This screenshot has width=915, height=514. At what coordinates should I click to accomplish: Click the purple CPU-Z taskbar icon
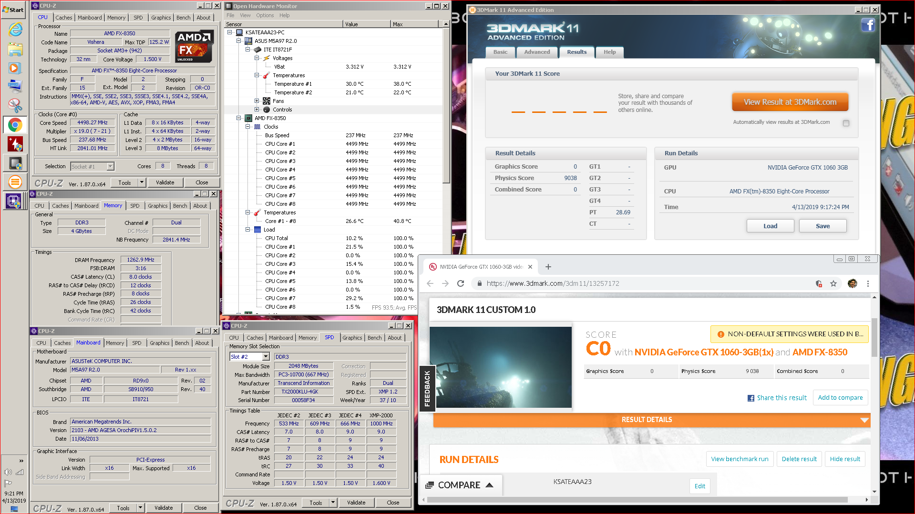pyautogui.click(x=14, y=201)
